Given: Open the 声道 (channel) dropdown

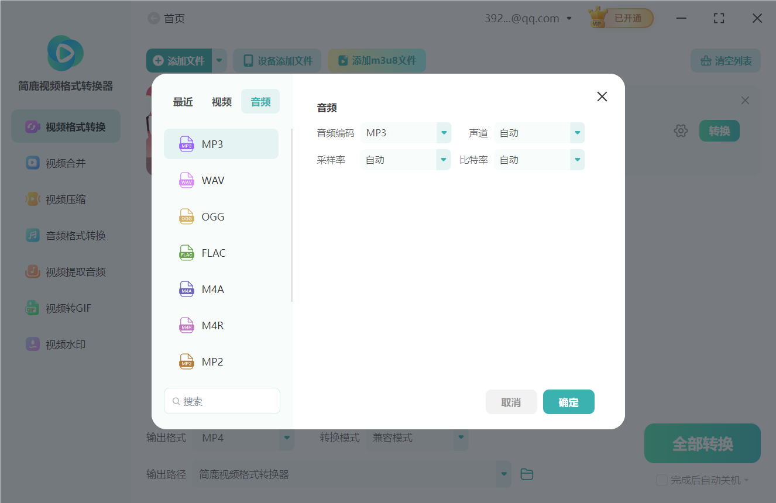Looking at the screenshot, I should coord(577,133).
